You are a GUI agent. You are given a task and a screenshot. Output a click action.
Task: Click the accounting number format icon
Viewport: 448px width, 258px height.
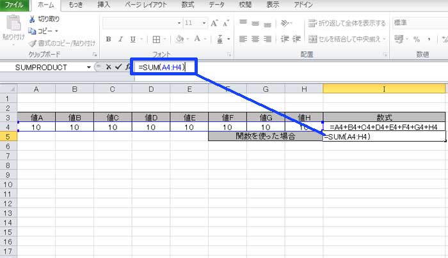399,39
